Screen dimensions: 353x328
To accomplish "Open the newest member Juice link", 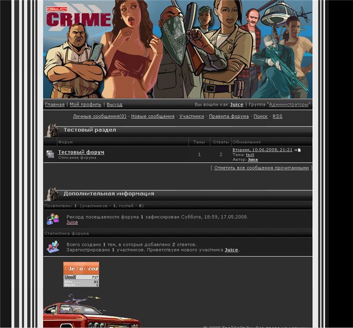I will coord(232,250).
